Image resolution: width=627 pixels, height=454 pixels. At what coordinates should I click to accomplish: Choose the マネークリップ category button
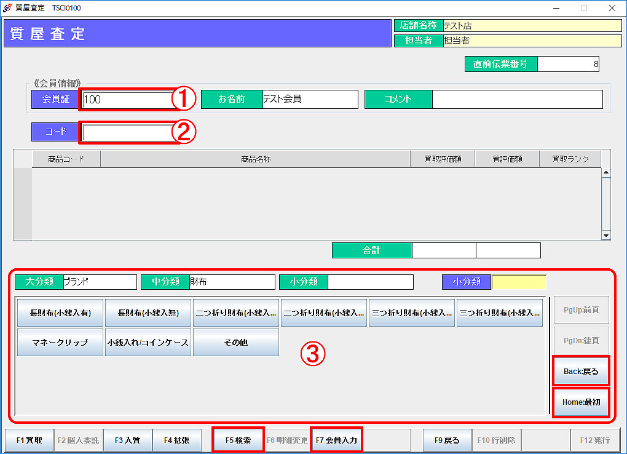(60, 343)
